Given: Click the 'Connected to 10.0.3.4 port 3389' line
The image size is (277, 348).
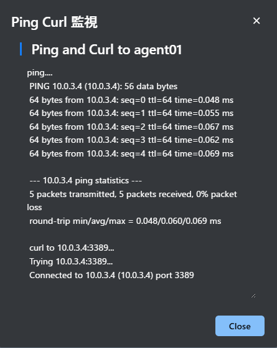Looking at the screenshot, I should [x=111, y=276].
